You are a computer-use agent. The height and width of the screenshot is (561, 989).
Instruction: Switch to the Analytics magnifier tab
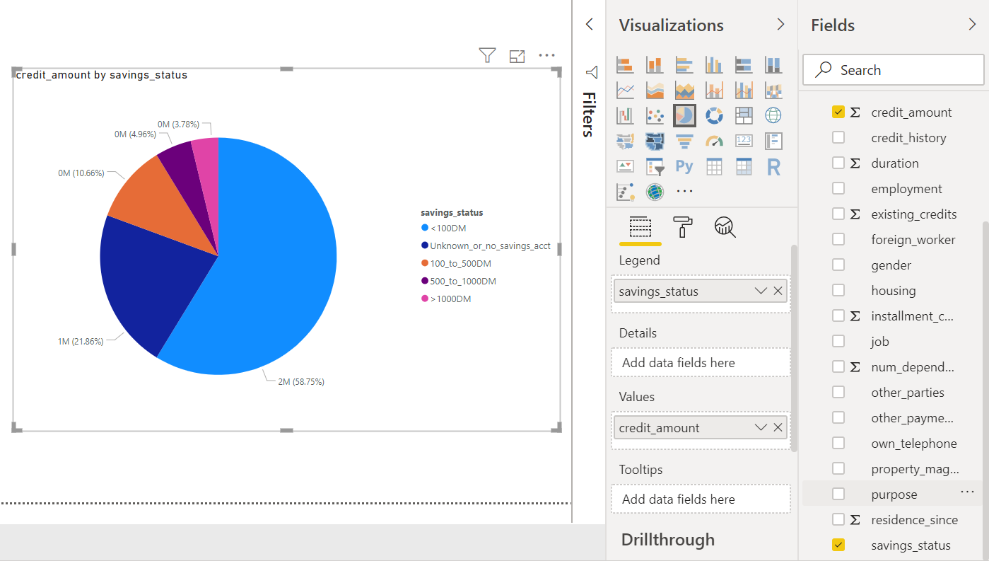point(725,227)
